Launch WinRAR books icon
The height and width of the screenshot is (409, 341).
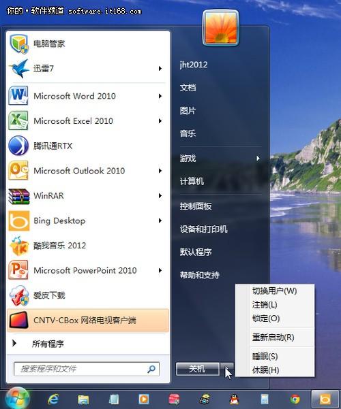19,195
